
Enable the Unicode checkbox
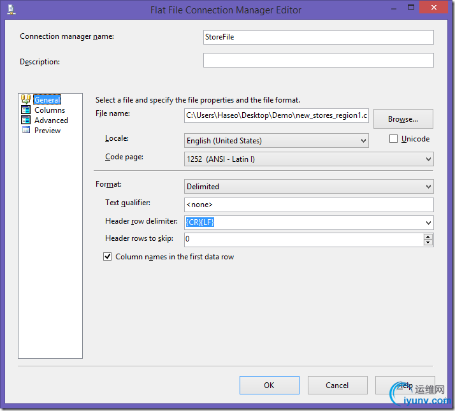393,139
